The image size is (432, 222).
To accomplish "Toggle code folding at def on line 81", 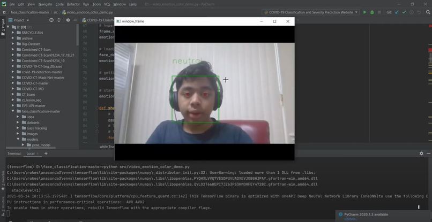I will coord(97,108).
